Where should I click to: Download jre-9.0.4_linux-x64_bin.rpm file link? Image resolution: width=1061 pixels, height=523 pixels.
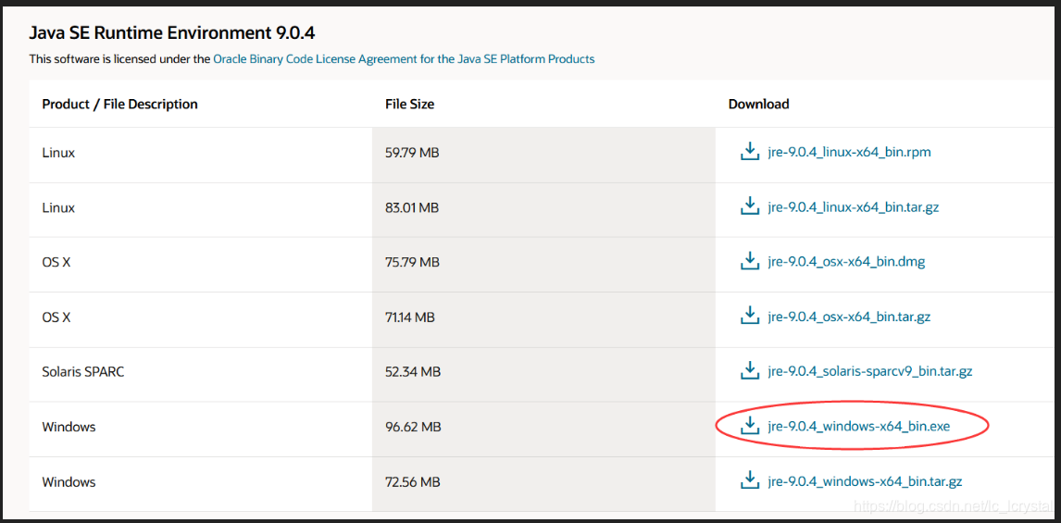(849, 152)
